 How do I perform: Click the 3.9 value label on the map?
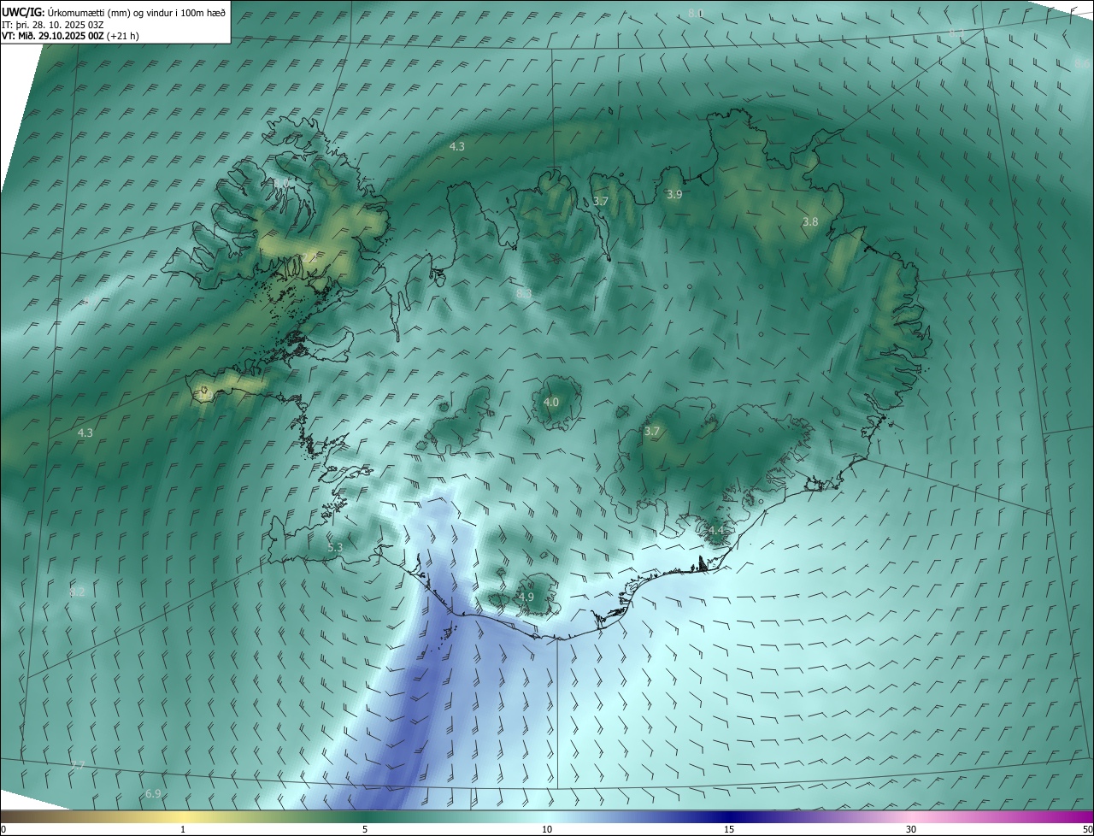pyautogui.click(x=674, y=195)
